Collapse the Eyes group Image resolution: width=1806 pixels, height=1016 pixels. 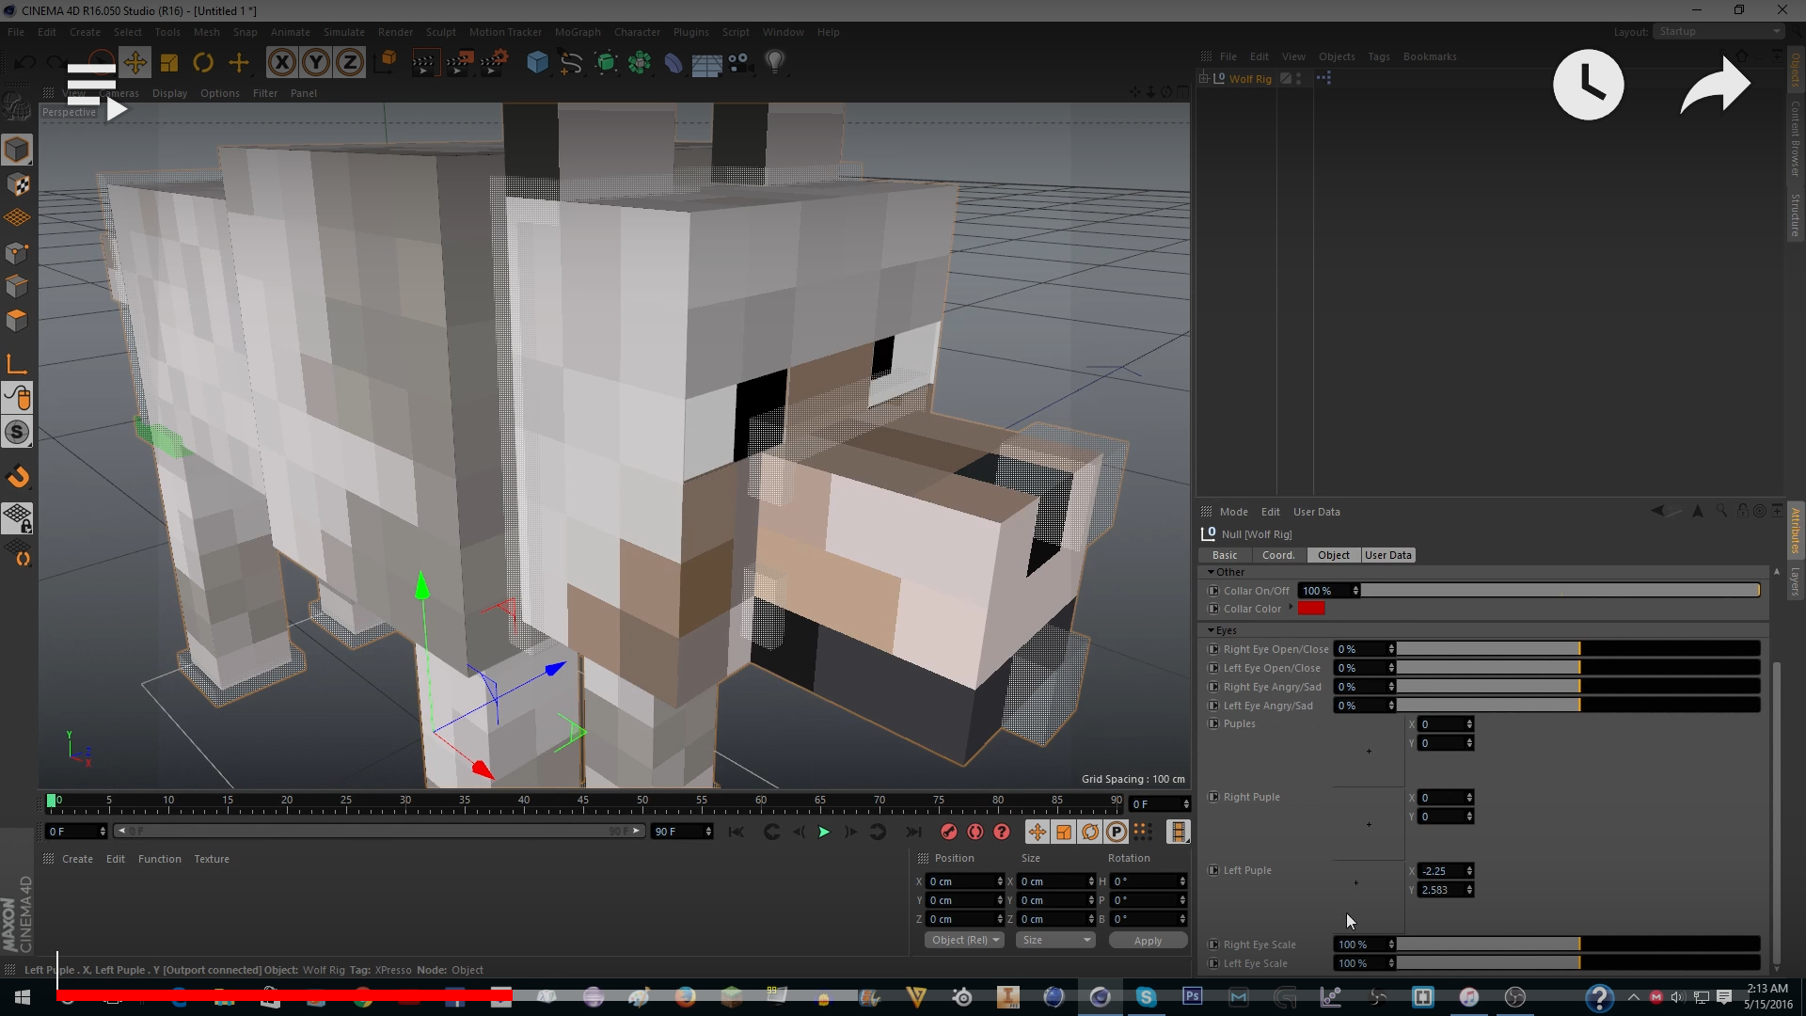click(x=1211, y=630)
